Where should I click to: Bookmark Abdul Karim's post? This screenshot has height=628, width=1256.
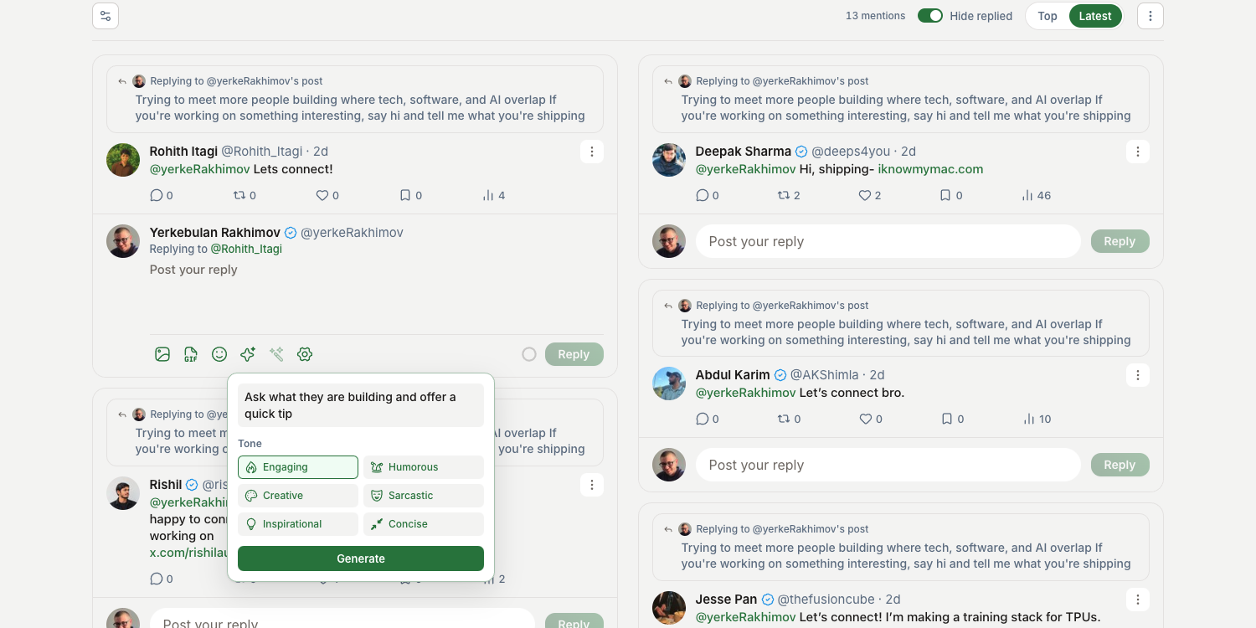point(946,419)
